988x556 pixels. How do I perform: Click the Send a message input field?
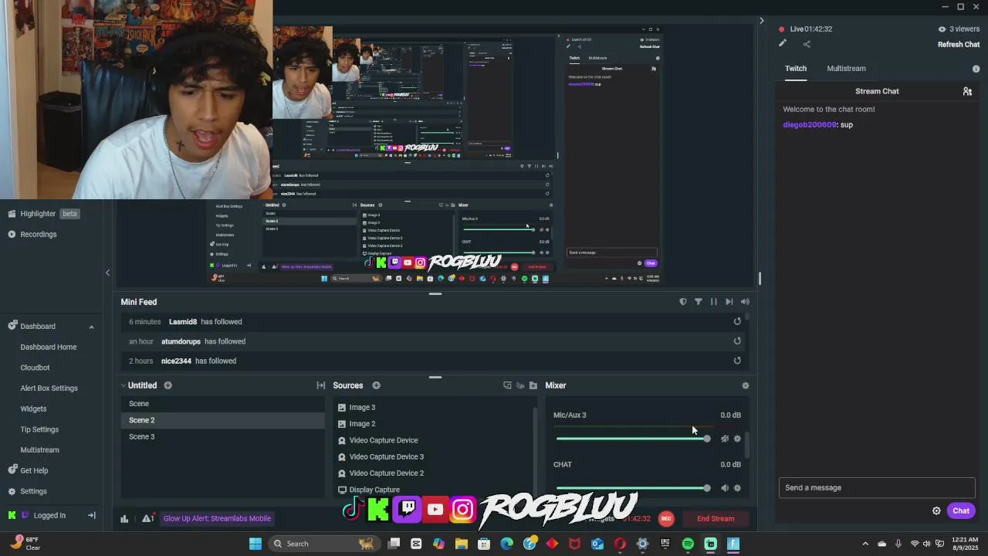pos(876,487)
